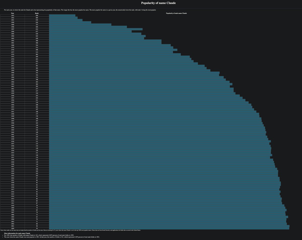Viewport: 302px width, 240px height.
Task: Select the year cell '1914'
Action: coord(13,196)
